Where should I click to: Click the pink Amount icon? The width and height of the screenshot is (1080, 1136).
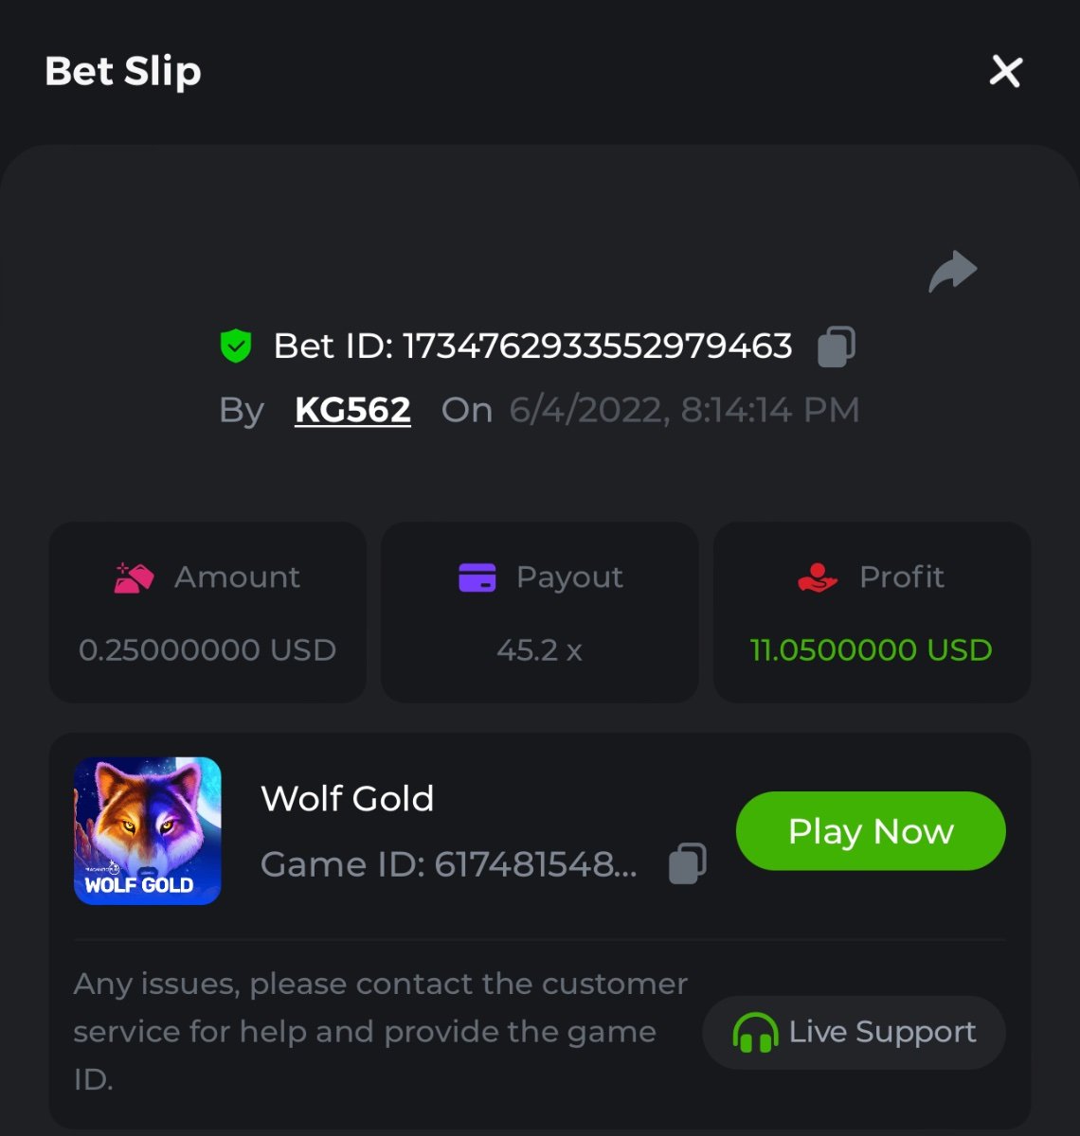point(134,577)
